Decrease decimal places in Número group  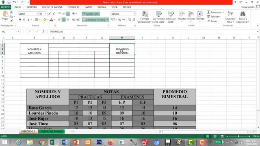coord(134,20)
